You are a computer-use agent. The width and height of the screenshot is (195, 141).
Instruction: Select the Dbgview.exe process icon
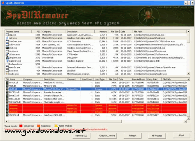(x=7, y=58)
